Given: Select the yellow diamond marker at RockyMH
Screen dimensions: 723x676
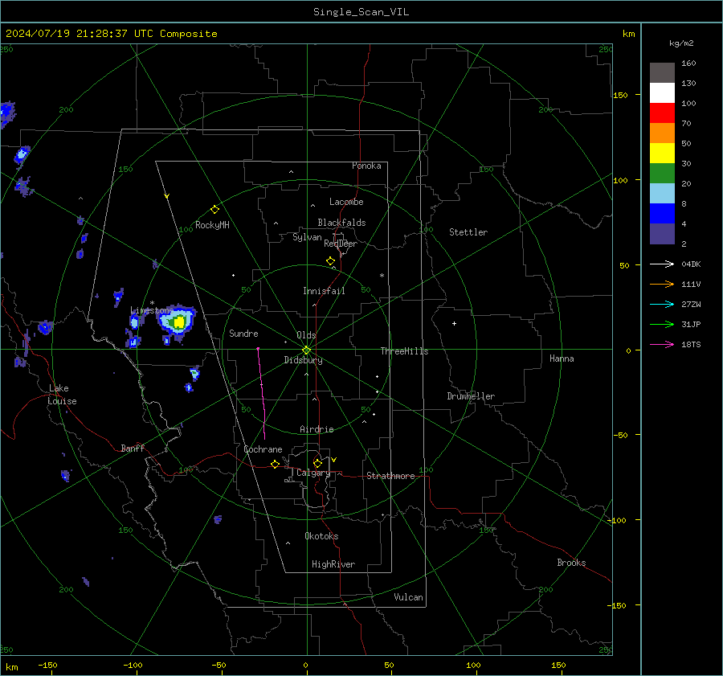Looking at the screenshot, I should pos(214,210).
